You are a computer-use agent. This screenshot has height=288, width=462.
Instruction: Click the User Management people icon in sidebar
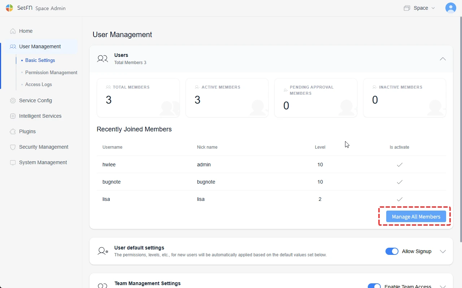[x=13, y=46]
